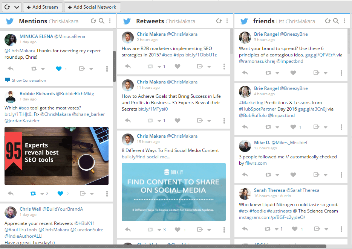Like the '8 Different Ways' tweet
The image size is (352, 249).
click(x=178, y=229)
